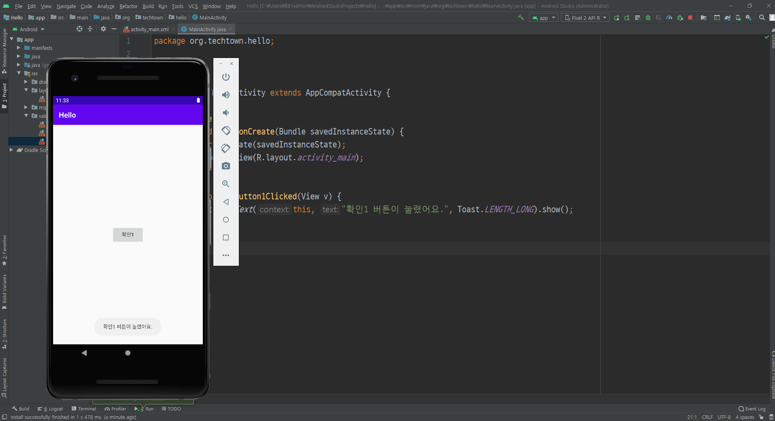Rotate the emulator right
Image resolution: width=775 pixels, height=421 pixels.
coord(226,148)
